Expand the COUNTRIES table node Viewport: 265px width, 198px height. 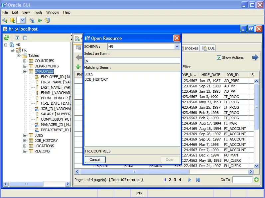tap(25, 61)
